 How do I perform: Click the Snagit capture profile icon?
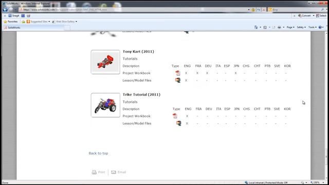(x=29, y=16)
